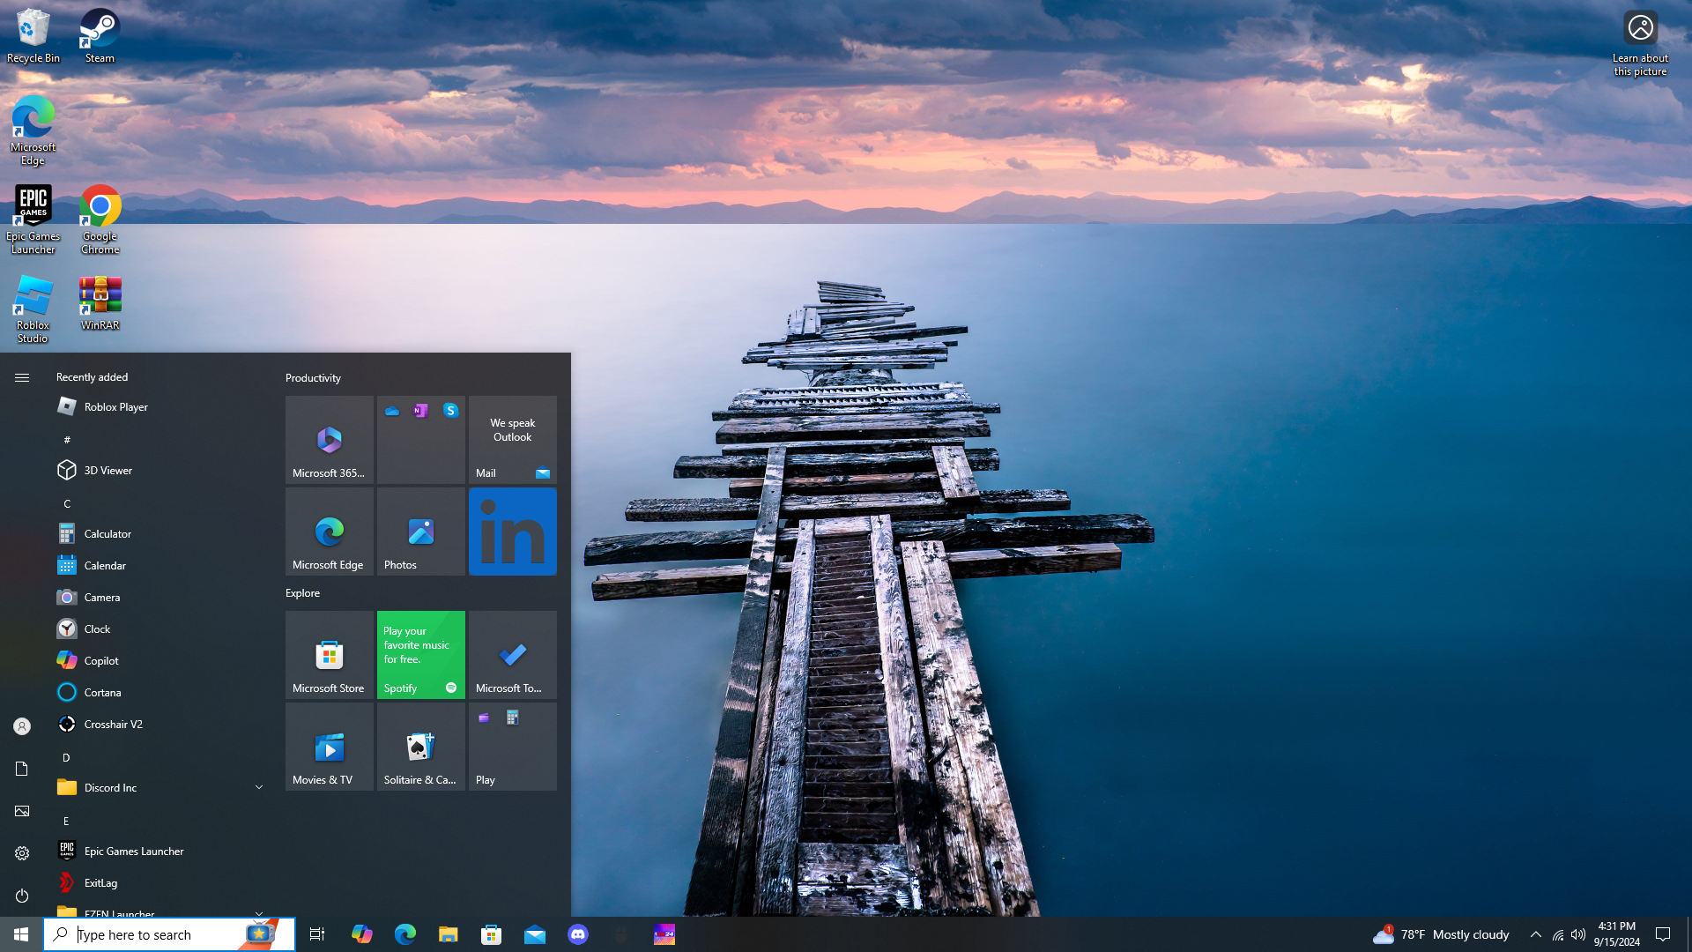Open Movies & TV tile

329,747
